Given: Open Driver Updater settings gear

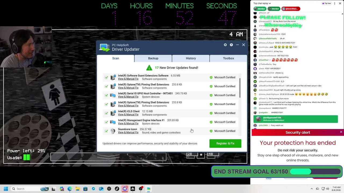Looking at the screenshot, I should pos(225,45).
